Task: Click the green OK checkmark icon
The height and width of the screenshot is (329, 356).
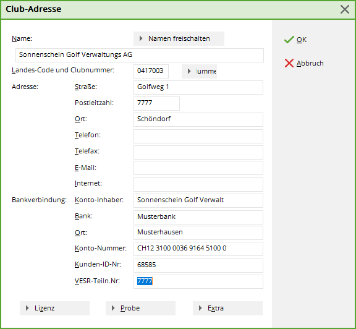Action: (x=289, y=40)
